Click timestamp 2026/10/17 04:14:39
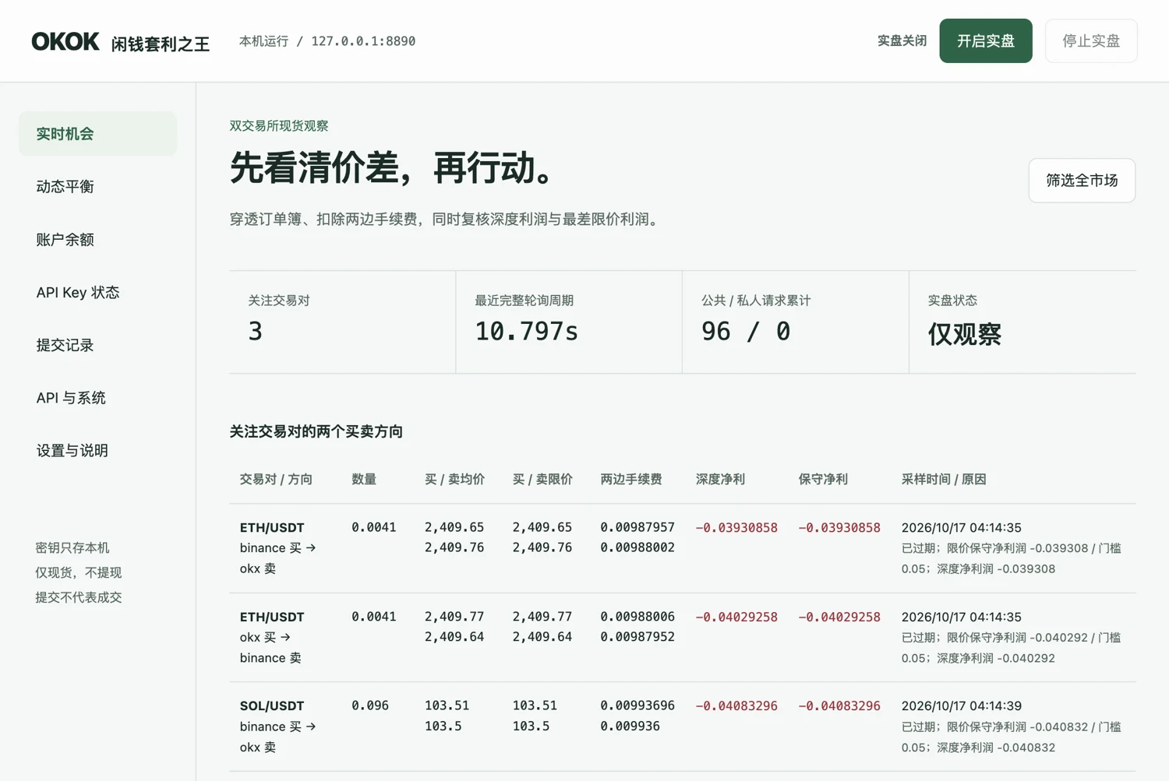The height and width of the screenshot is (781, 1169). 962,706
